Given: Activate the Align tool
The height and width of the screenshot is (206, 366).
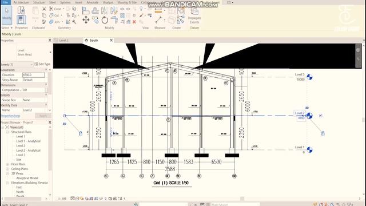Looking at the screenshot, I should (86, 10).
